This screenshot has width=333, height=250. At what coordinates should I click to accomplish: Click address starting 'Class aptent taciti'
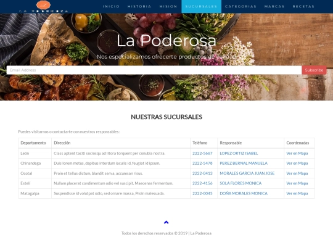click(x=109, y=153)
